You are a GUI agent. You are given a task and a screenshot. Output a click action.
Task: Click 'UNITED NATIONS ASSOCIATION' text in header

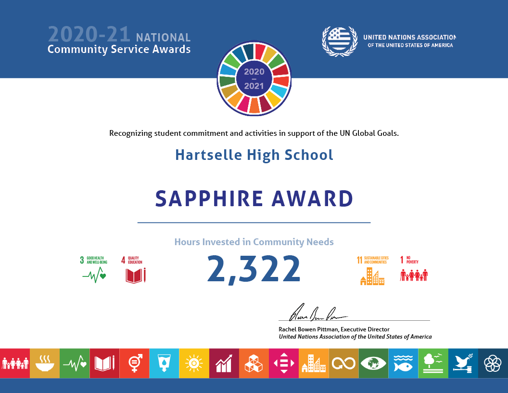click(x=409, y=37)
